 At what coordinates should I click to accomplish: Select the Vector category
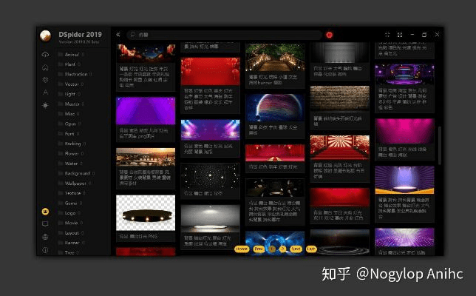[72, 84]
